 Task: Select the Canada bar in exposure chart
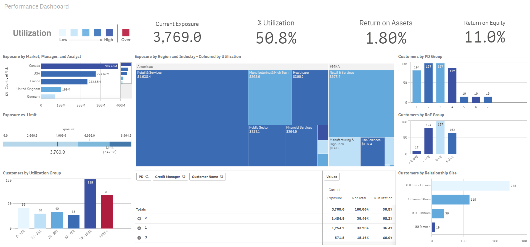[x=80, y=66]
